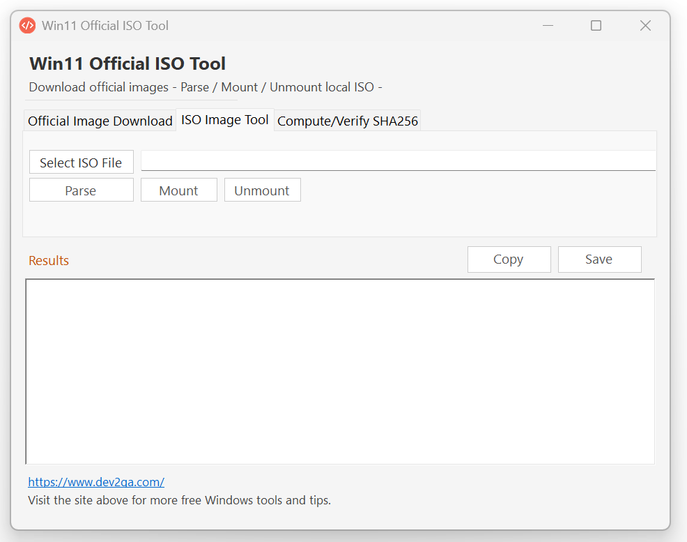Click inside the Results text area
This screenshot has height=542, width=687.
pos(340,371)
